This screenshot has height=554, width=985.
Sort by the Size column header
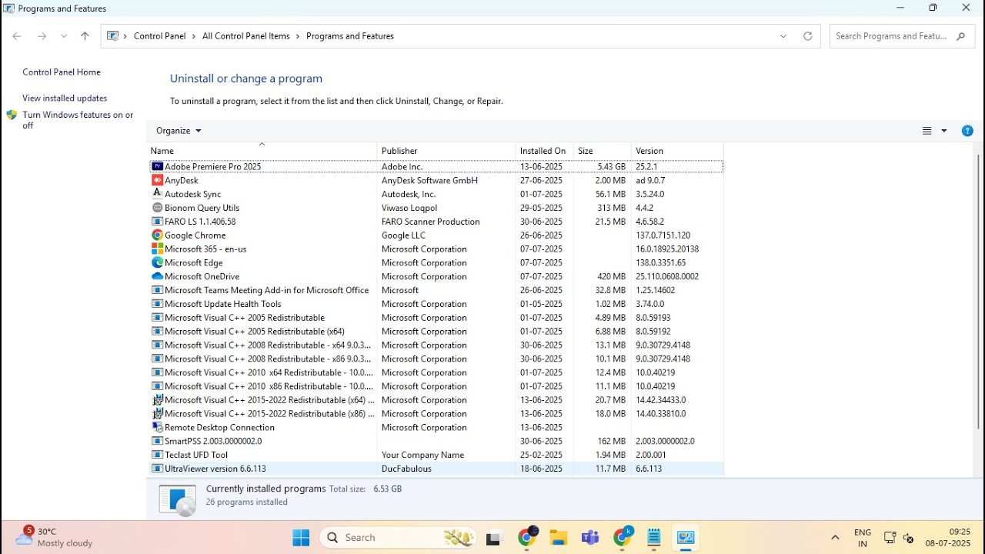[x=603, y=151]
